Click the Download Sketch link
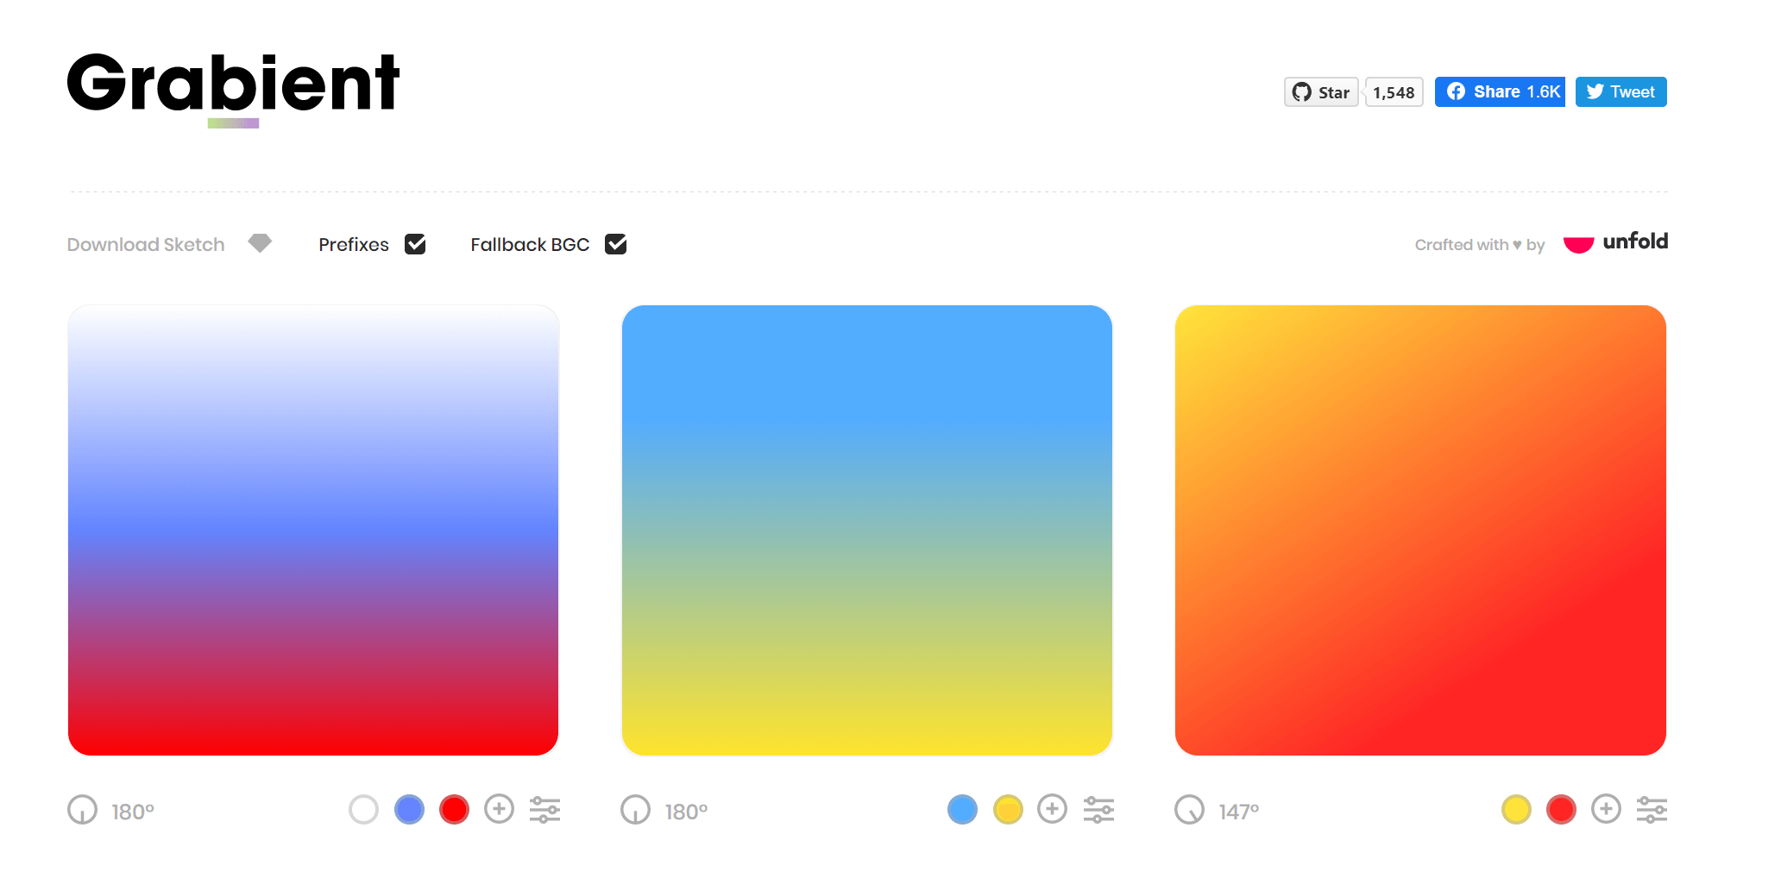1781x878 pixels. pyautogui.click(x=146, y=245)
